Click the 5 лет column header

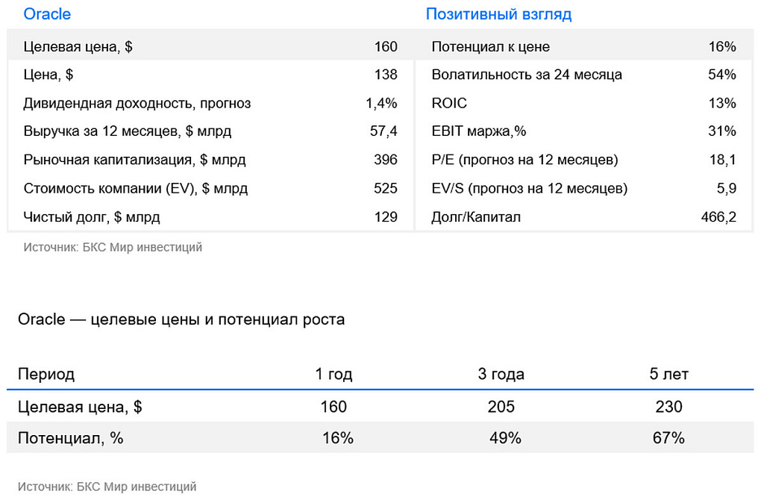click(668, 374)
